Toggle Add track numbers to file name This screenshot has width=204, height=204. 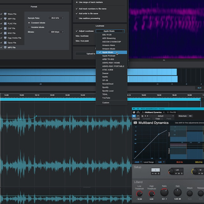point(76,9)
